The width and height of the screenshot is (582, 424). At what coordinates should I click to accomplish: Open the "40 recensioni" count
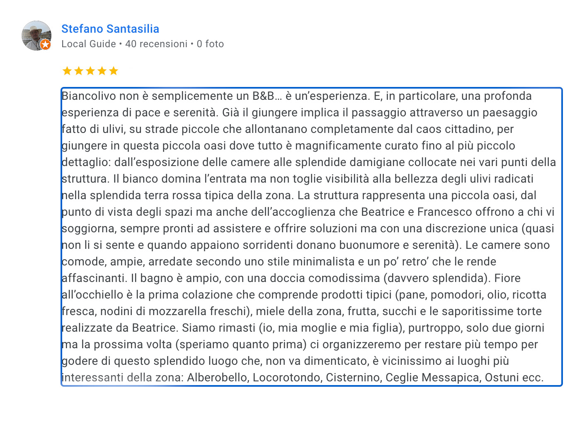(156, 44)
